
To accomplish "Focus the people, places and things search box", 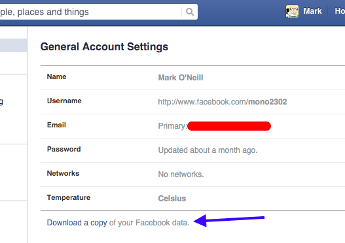I will (90, 12).
